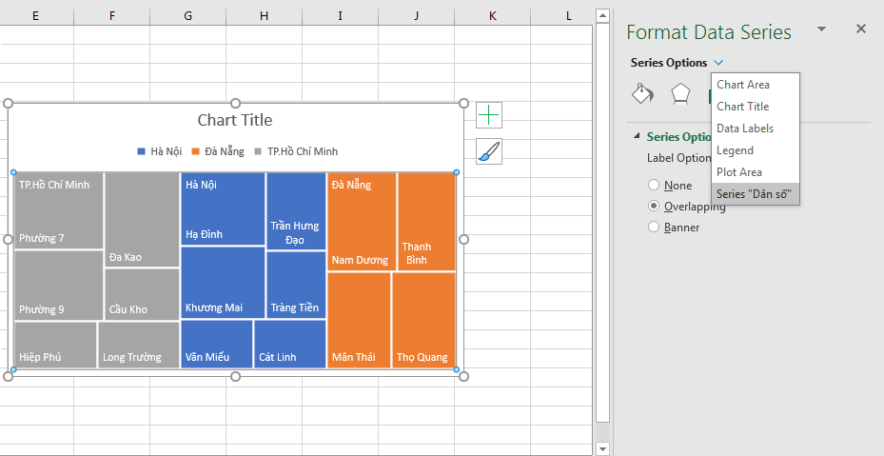Choose Data Labels from the dropdown list
This screenshot has width=884, height=456.
(745, 129)
